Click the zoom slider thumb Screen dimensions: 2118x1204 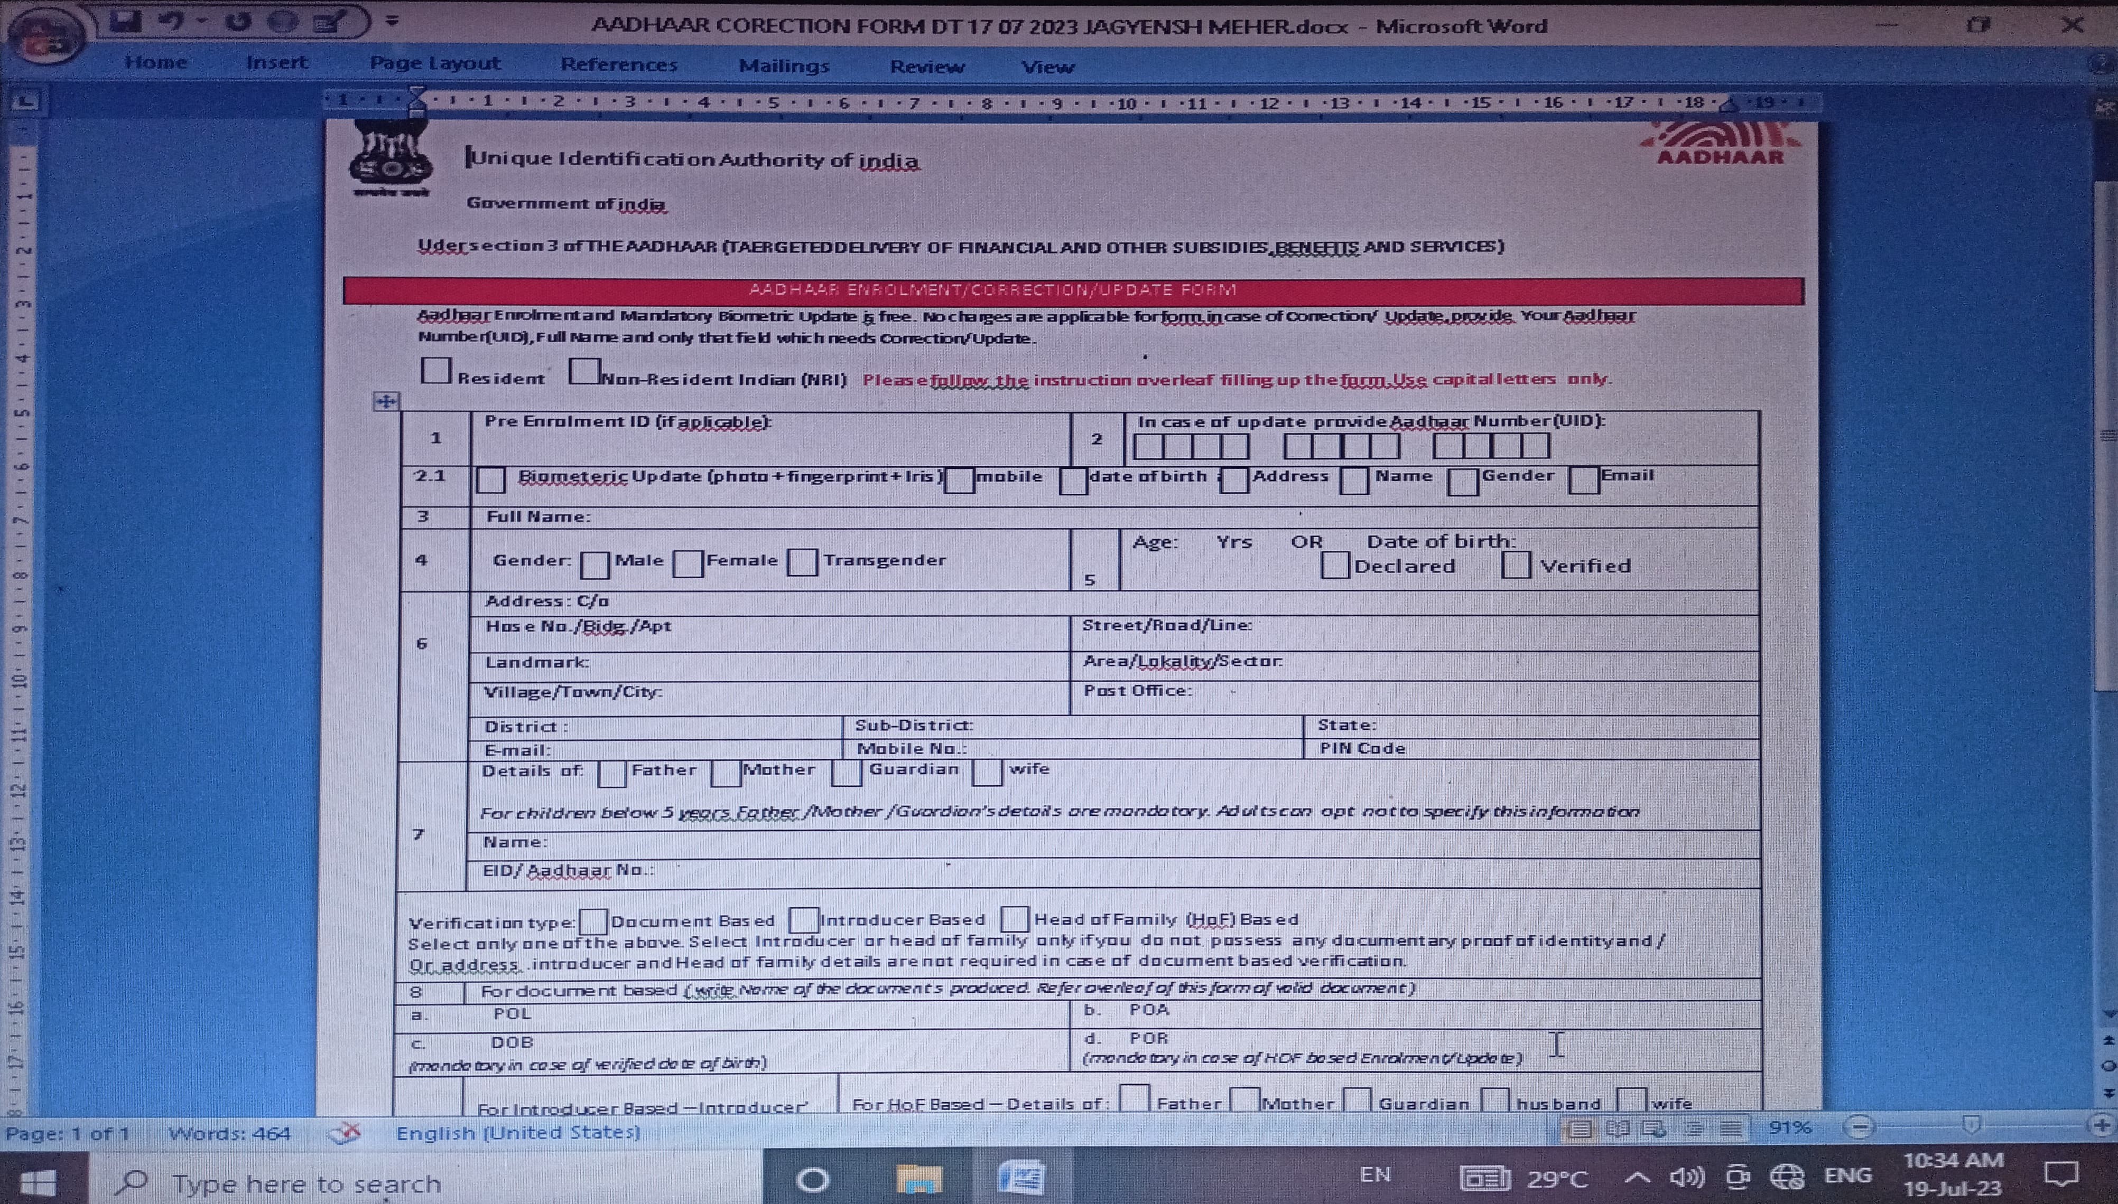point(1972,1125)
